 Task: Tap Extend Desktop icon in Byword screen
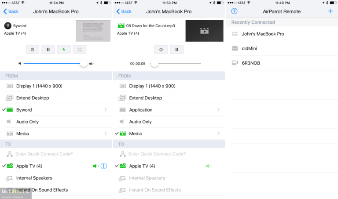coord(10,98)
